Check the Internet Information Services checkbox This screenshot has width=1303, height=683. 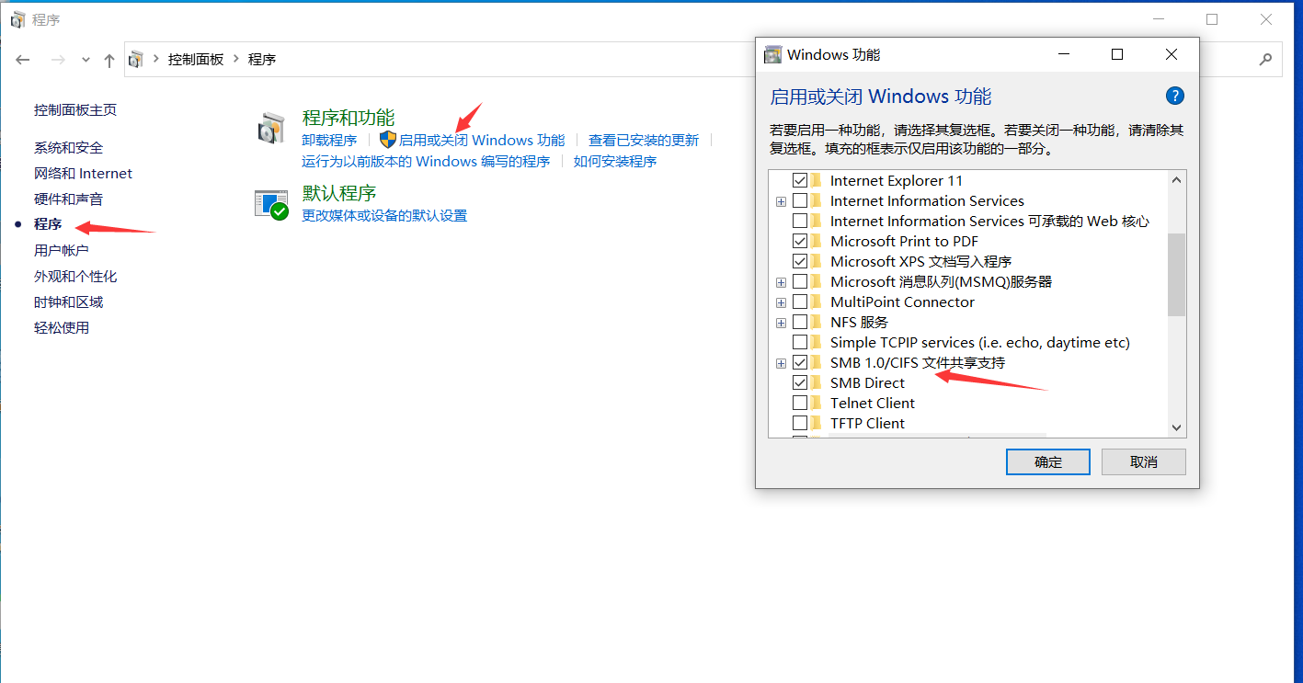click(x=800, y=200)
